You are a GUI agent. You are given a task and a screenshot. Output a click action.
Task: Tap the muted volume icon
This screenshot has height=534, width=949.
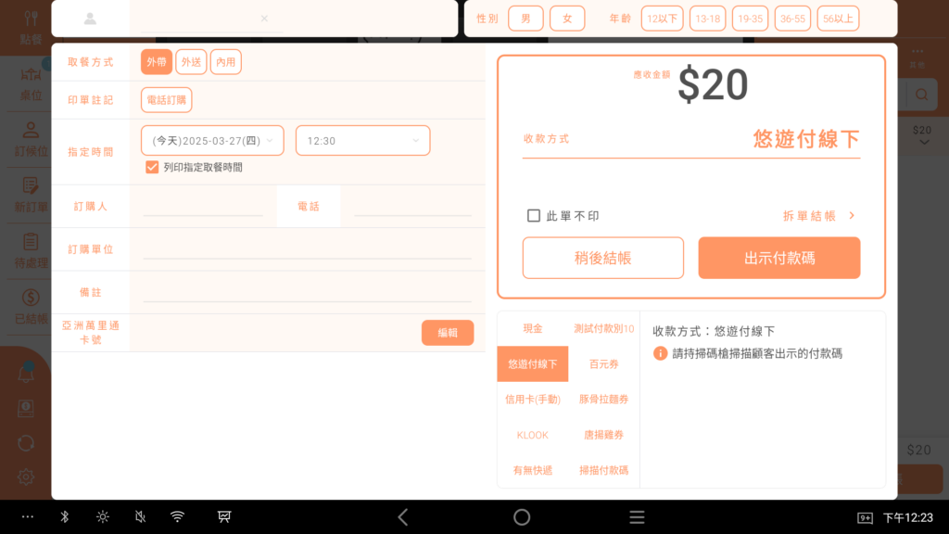(140, 516)
